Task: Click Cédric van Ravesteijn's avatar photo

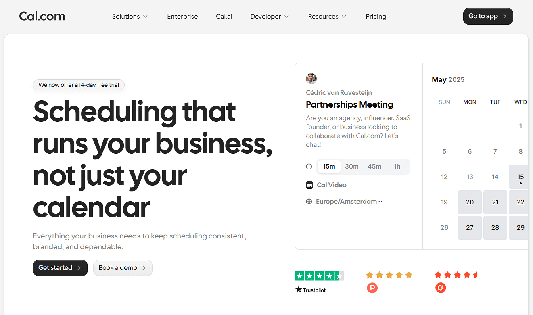Action: (x=311, y=79)
